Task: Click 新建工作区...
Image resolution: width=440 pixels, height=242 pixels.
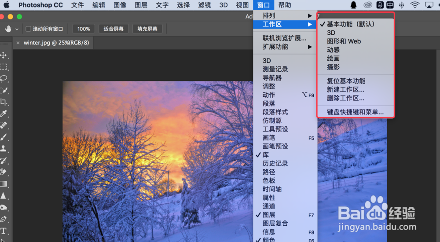Action: (356, 90)
